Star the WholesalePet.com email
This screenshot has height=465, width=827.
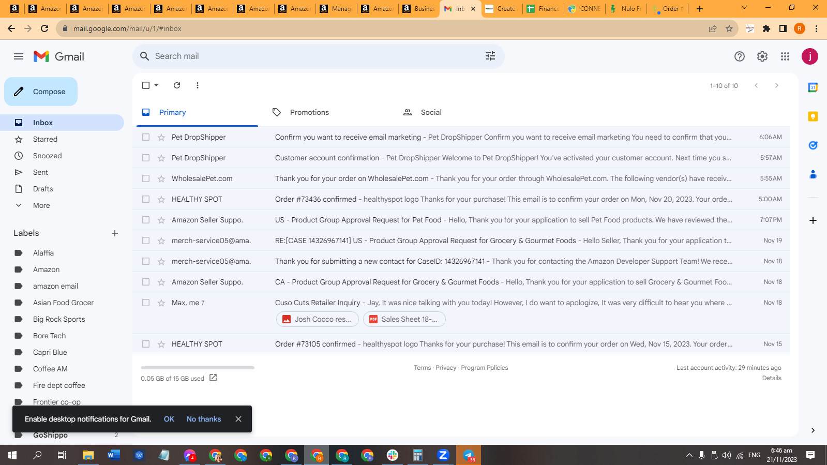pyautogui.click(x=161, y=178)
